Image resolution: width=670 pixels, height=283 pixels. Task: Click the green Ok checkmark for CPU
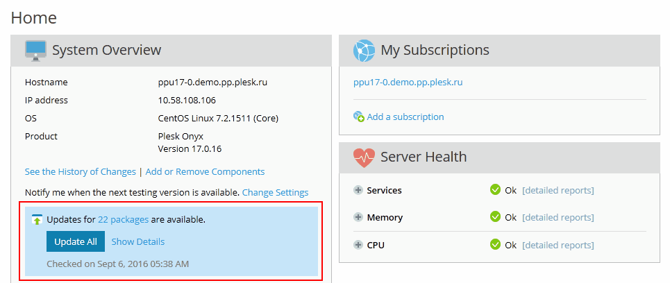495,244
